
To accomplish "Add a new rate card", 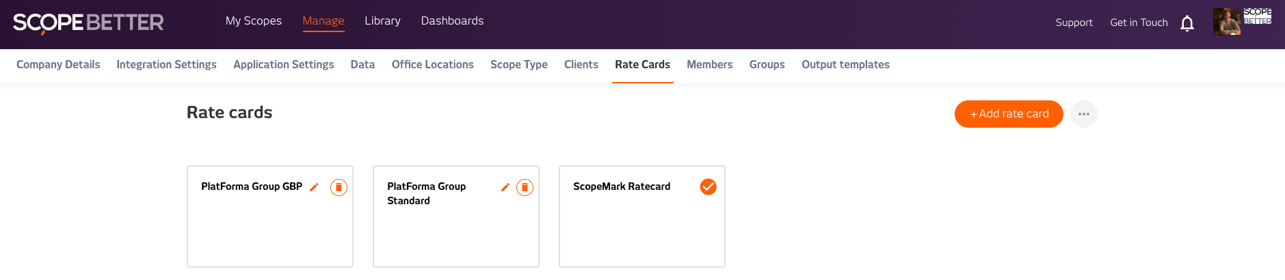I will point(1009,114).
